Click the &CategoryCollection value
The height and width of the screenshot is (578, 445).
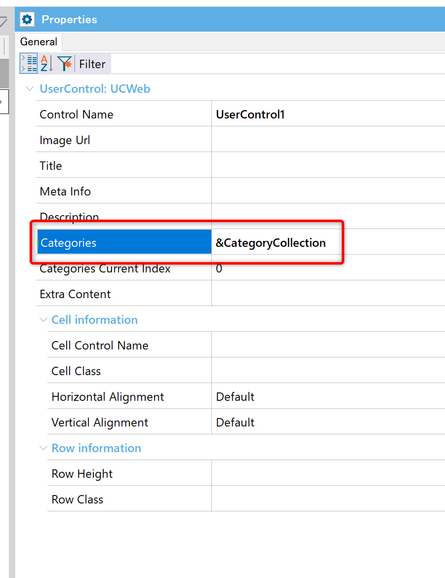(x=271, y=242)
